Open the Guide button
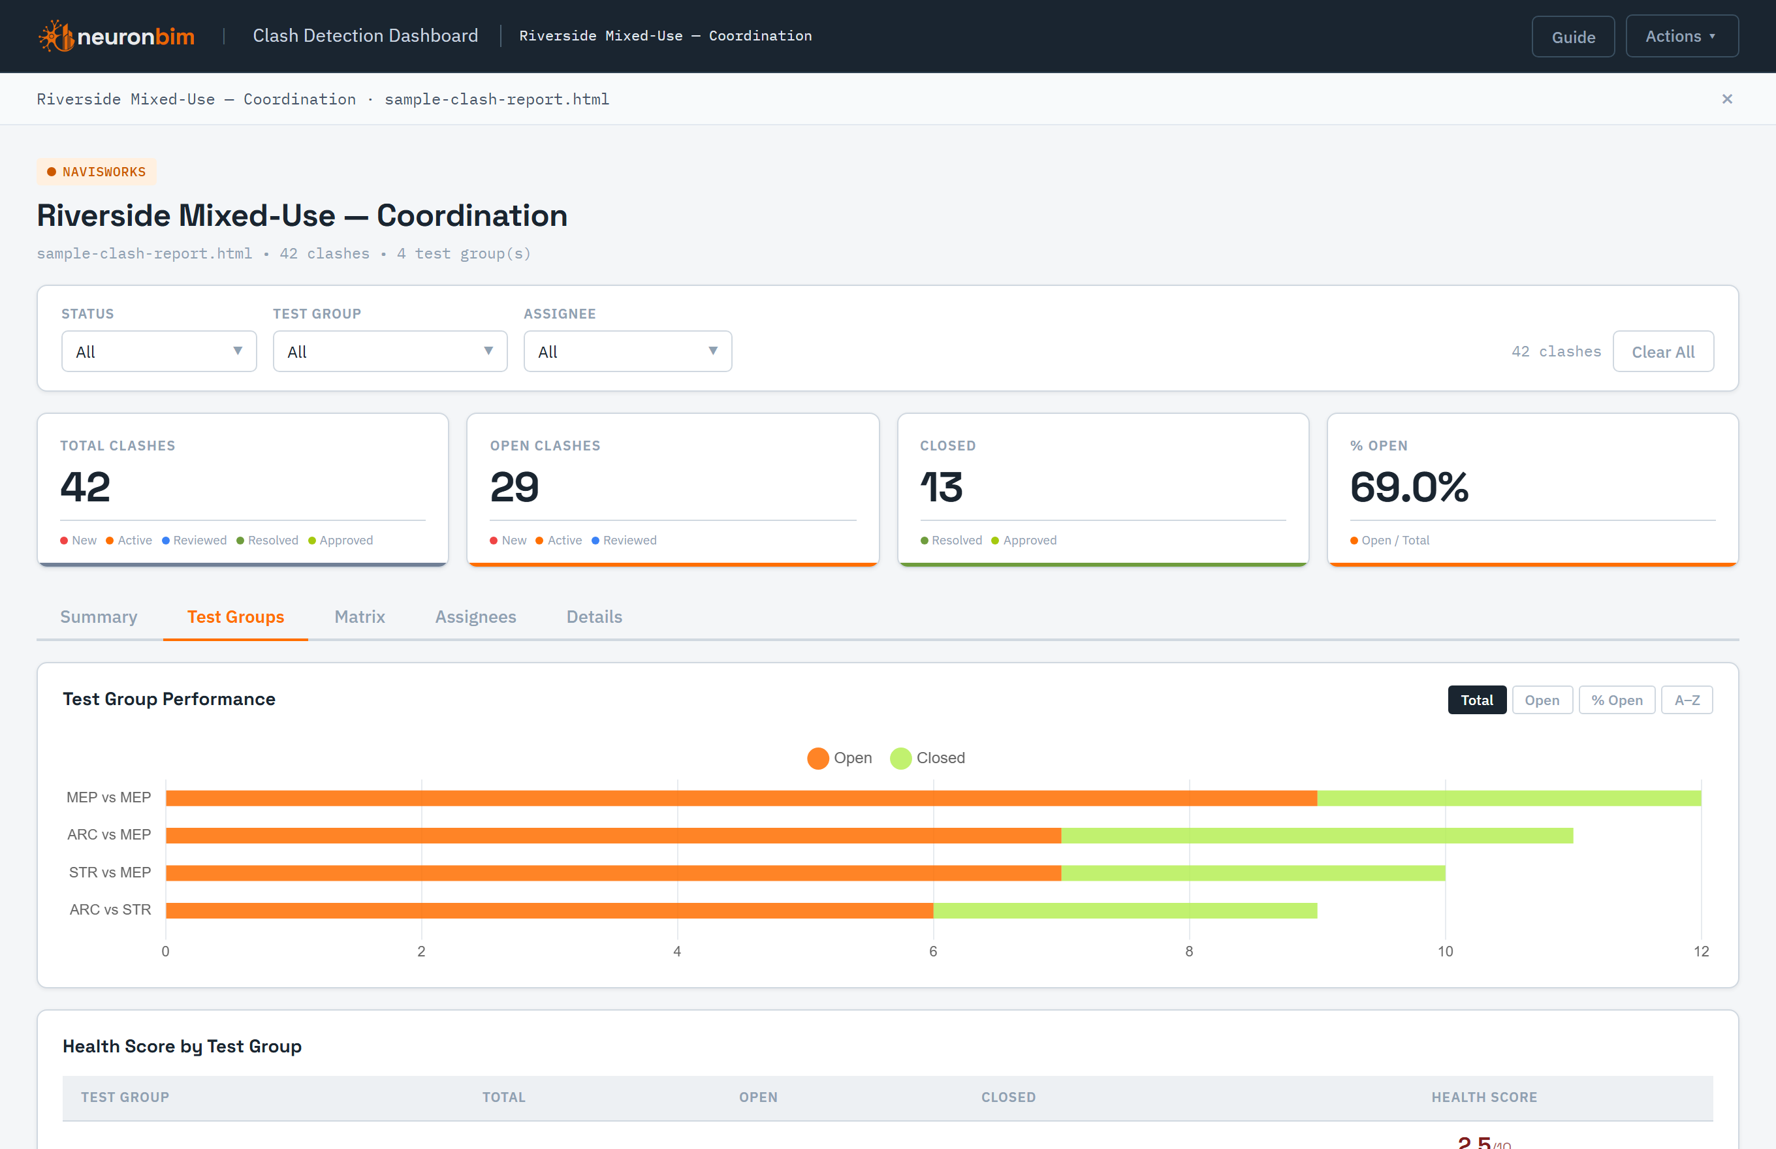Image resolution: width=1776 pixels, height=1149 pixels. coord(1573,37)
